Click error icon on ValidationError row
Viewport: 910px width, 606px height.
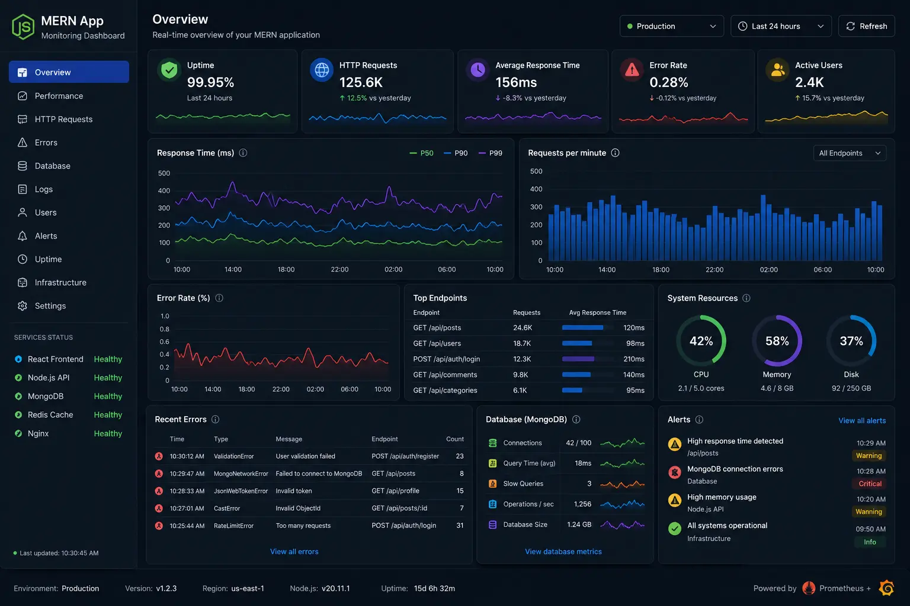coord(159,456)
